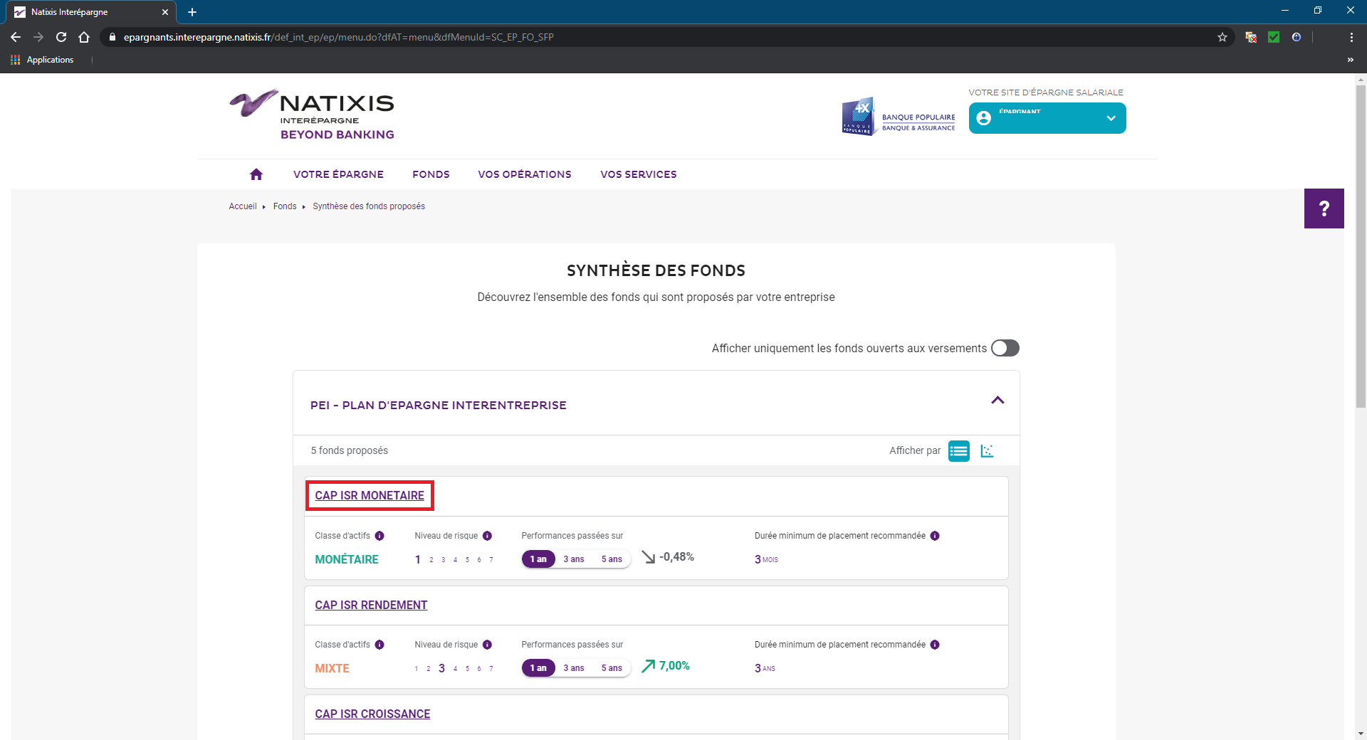
Task: Select 5 ans performance for CAP ISR RENDEMENT
Action: [612, 668]
